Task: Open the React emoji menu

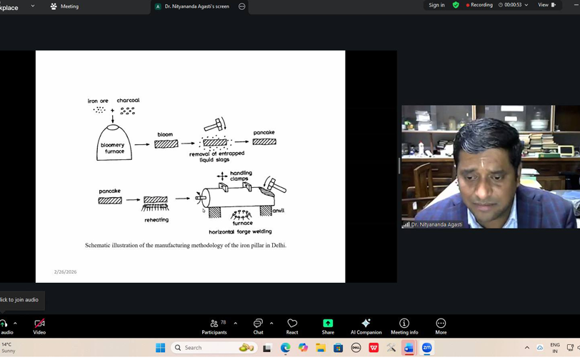Action: (x=292, y=326)
